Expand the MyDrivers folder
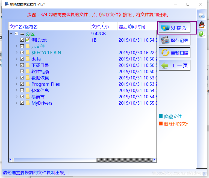Viewport: 209px width, 178px height. click(16, 103)
